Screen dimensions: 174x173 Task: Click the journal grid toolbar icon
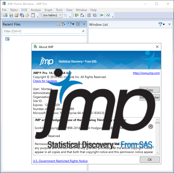(33, 15)
